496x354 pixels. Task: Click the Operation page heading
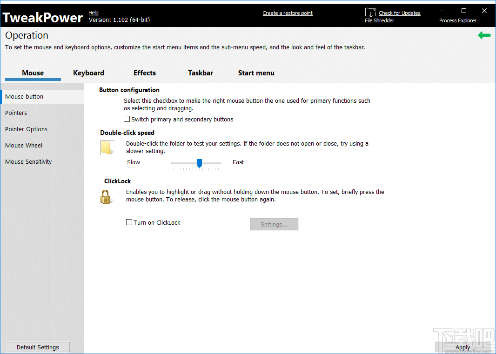coord(27,35)
